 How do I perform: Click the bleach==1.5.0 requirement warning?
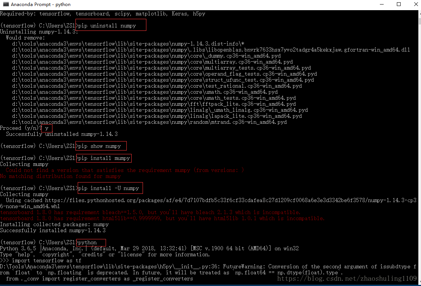[x=150, y=213]
